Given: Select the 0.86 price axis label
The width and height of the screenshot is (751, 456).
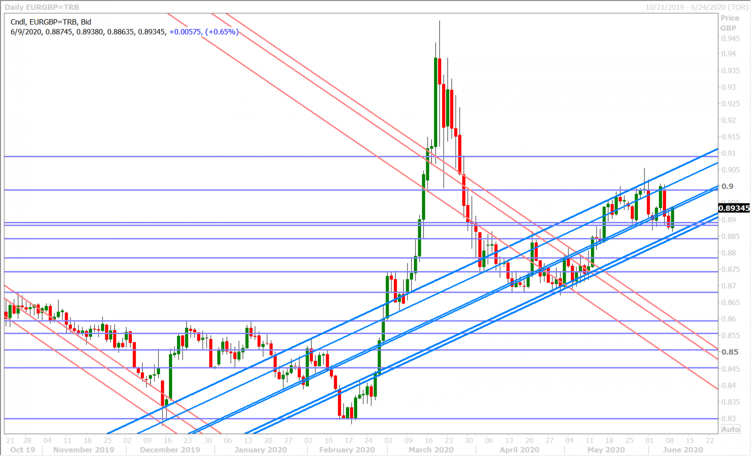Looking at the screenshot, I should [728, 319].
